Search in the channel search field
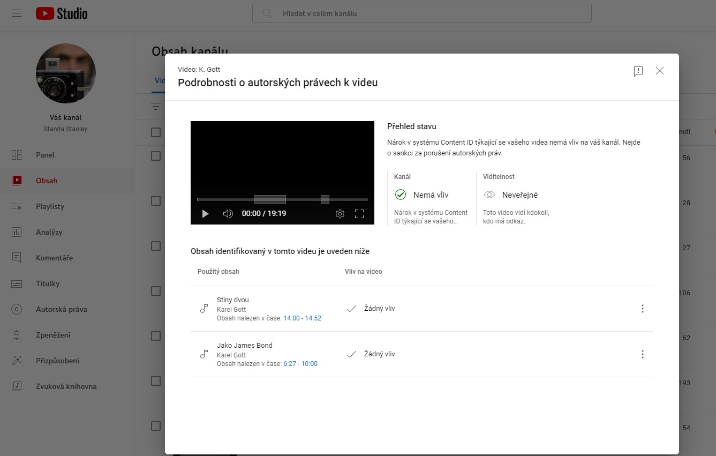Image resolution: width=716 pixels, height=456 pixels. coord(428,13)
